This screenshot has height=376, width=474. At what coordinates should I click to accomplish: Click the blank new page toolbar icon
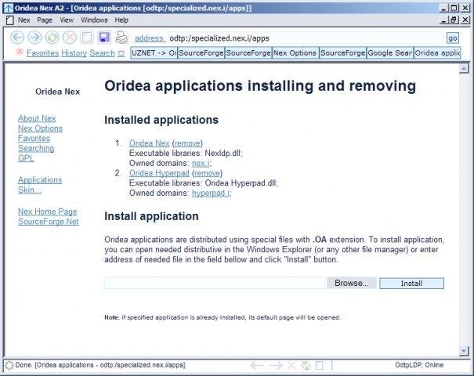coord(87,38)
